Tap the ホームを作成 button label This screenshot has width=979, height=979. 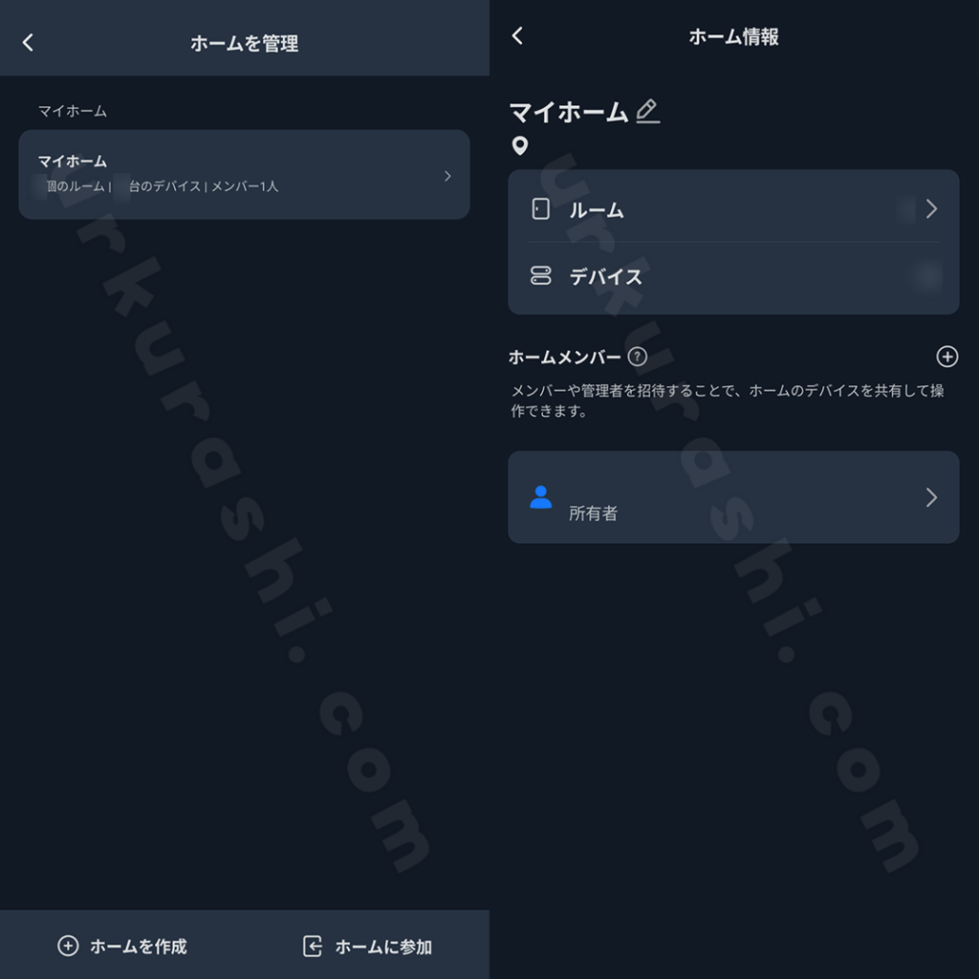139,946
